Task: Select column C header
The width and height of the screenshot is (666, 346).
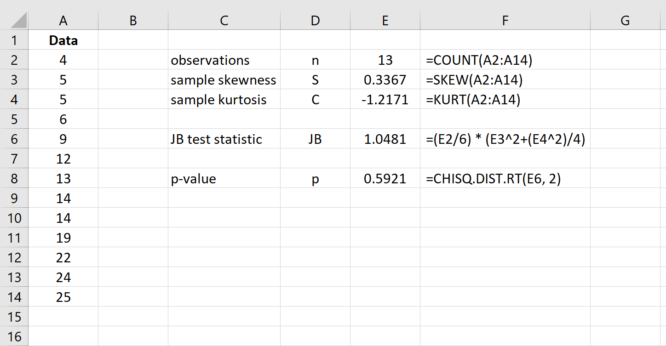Action: 224,20
